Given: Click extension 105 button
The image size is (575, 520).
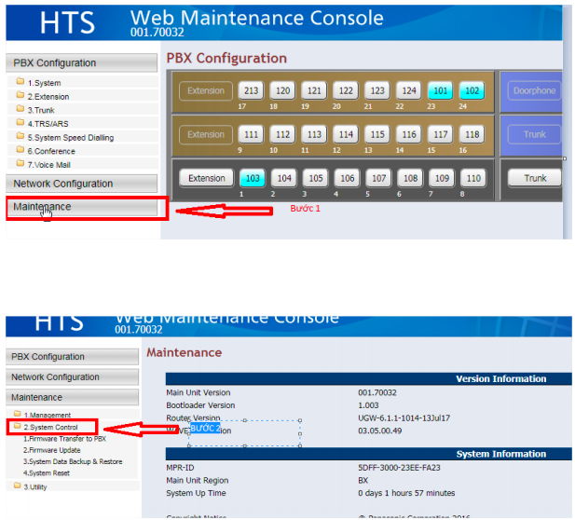Looking at the screenshot, I should 316,178.
